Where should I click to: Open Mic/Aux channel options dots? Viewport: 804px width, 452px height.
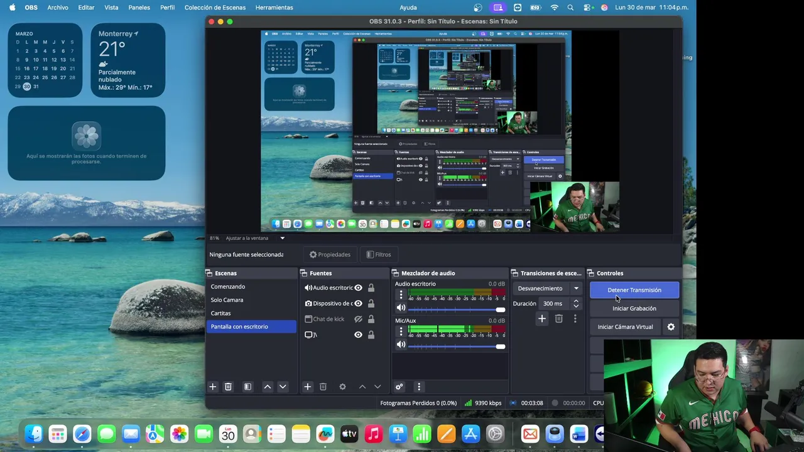click(401, 331)
